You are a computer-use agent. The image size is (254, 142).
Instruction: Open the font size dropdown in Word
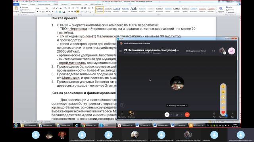[x=52, y=8]
